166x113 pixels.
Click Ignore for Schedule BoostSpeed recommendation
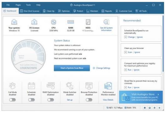[x=140, y=37]
